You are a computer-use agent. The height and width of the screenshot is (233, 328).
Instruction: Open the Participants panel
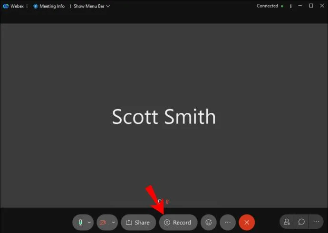[x=287, y=222]
